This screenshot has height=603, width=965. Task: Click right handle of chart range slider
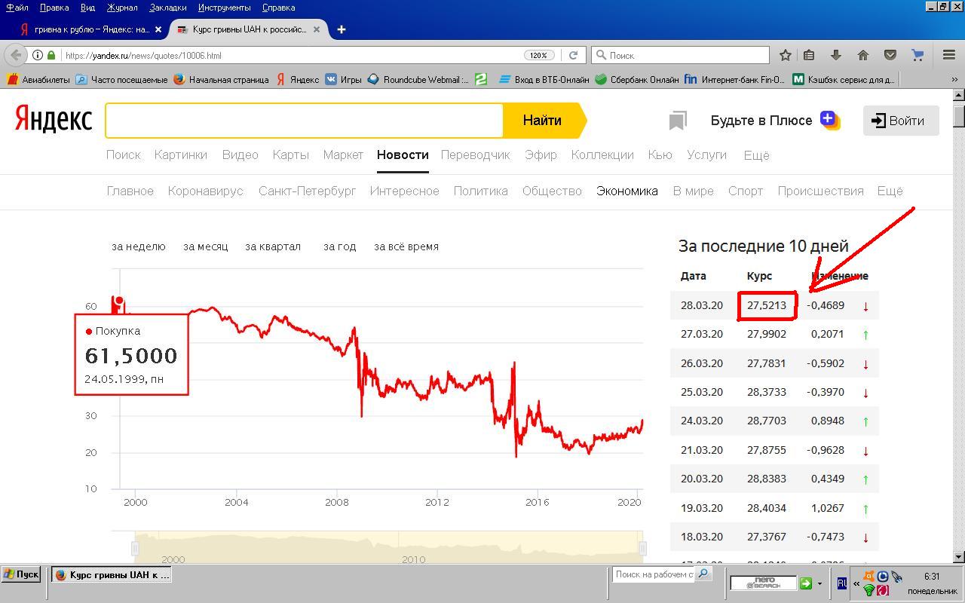point(643,548)
